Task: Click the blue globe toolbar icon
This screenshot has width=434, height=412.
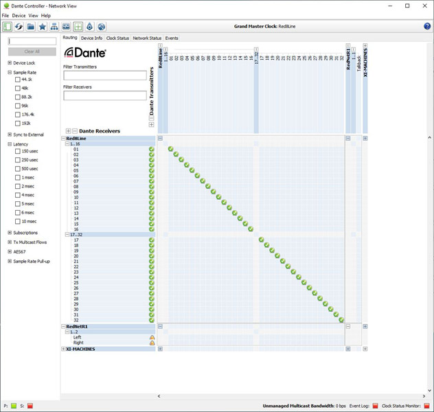Action: click(x=102, y=27)
